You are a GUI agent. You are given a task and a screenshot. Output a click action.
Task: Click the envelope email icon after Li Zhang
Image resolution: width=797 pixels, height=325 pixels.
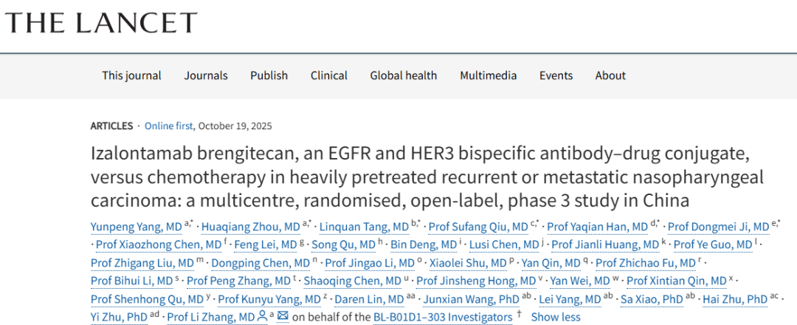283,317
